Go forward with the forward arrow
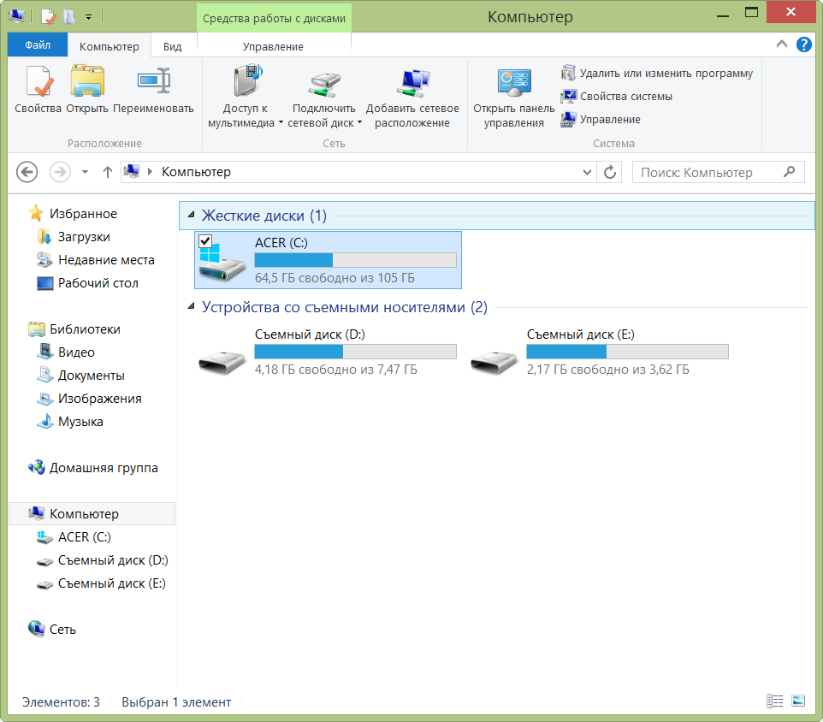Screen dimensions: 823x722 60,172
